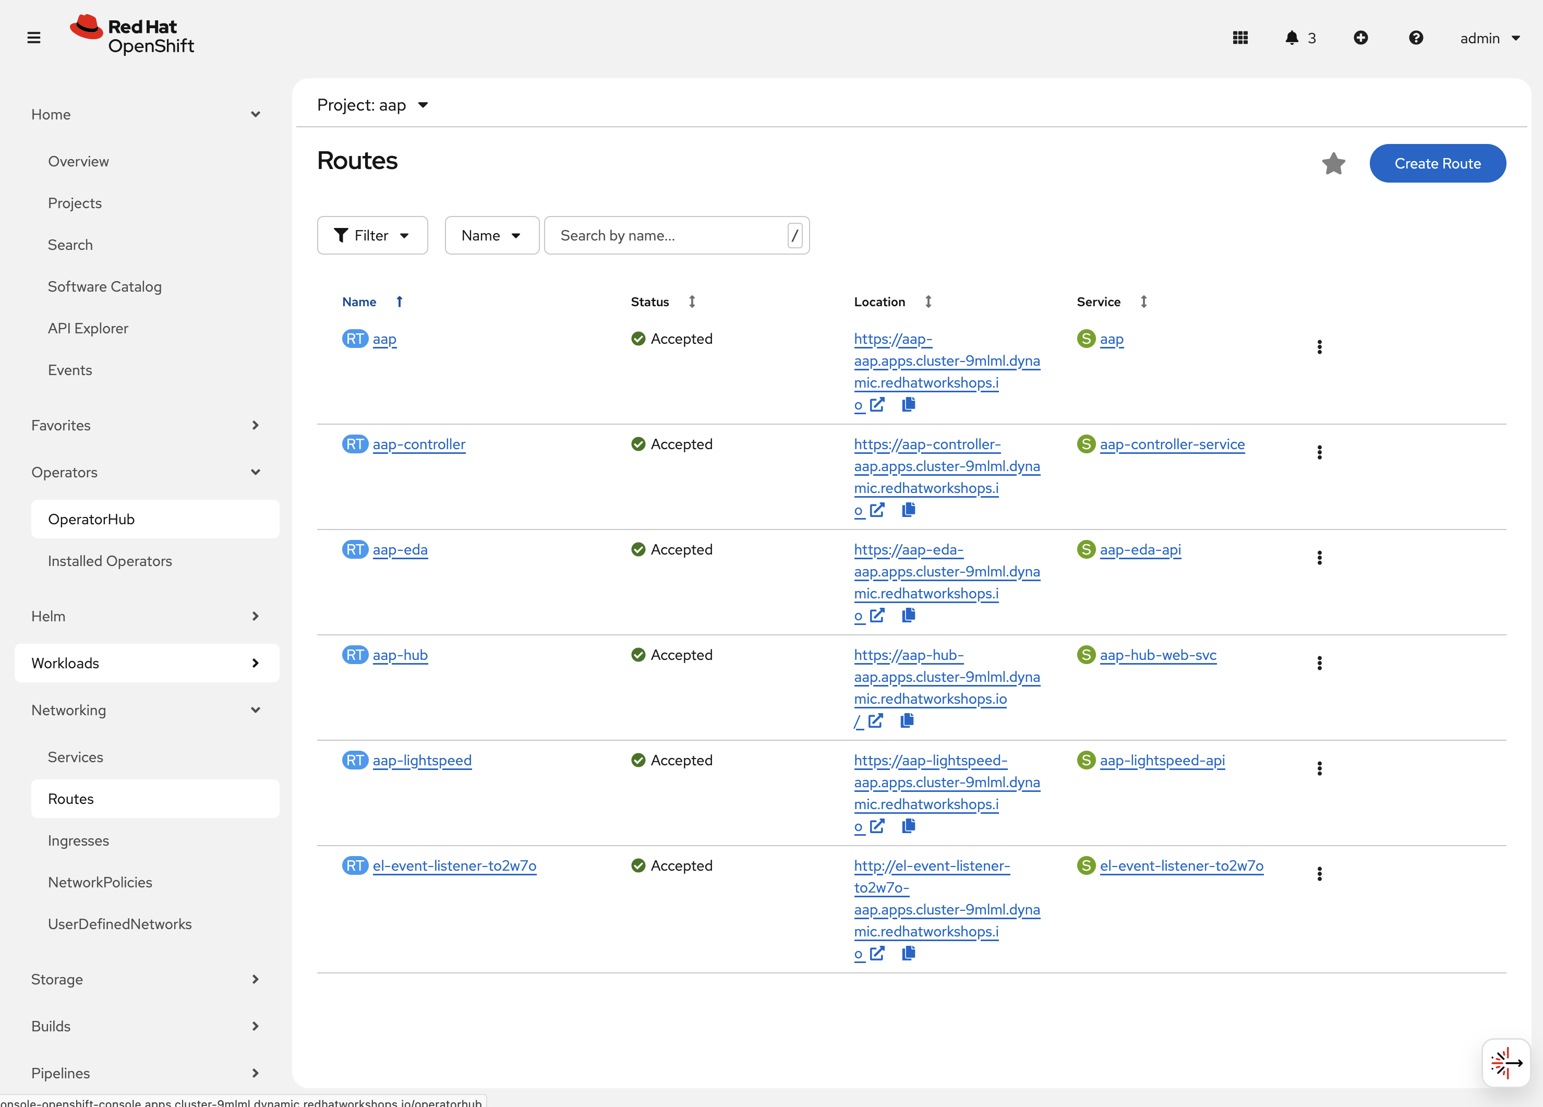Open the application launcher grid icon
The image size is (1543, 1107).
[1239, 38]
